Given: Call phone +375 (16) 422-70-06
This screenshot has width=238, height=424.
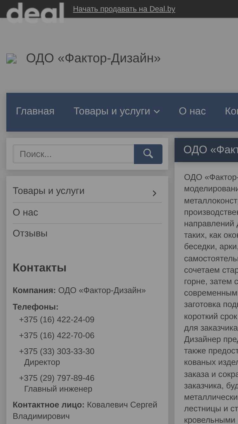Looking at the screenshot, I should pos(57,336).
